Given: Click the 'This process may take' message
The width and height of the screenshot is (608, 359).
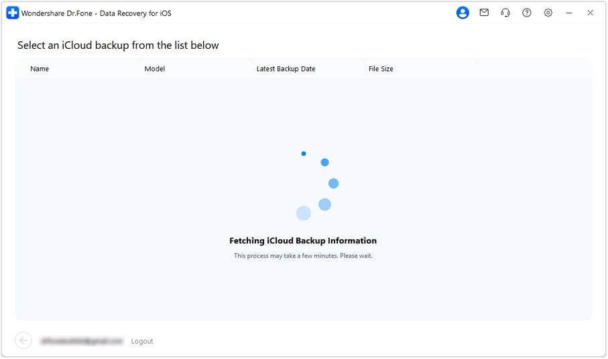Looking at the screenshot, I should tap(303, 255).
